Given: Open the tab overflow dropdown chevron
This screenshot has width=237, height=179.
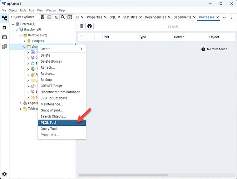Looking at the screenshot, I should (x=224, y=18).
